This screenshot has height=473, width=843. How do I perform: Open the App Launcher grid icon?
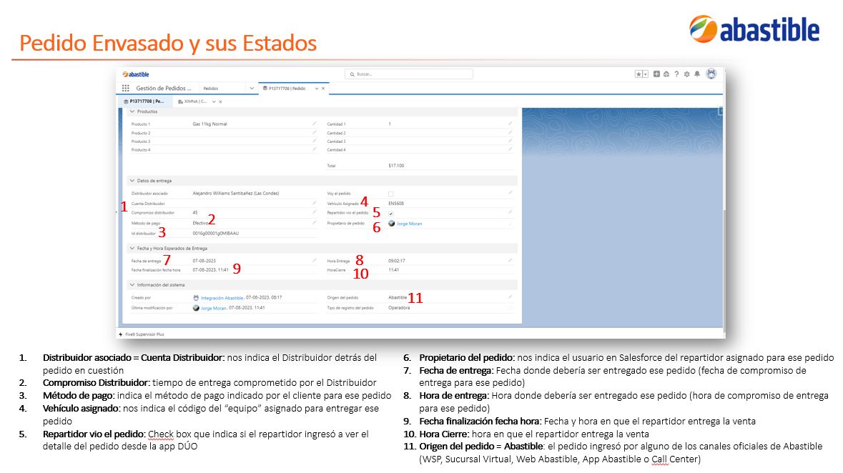(125, 88)
